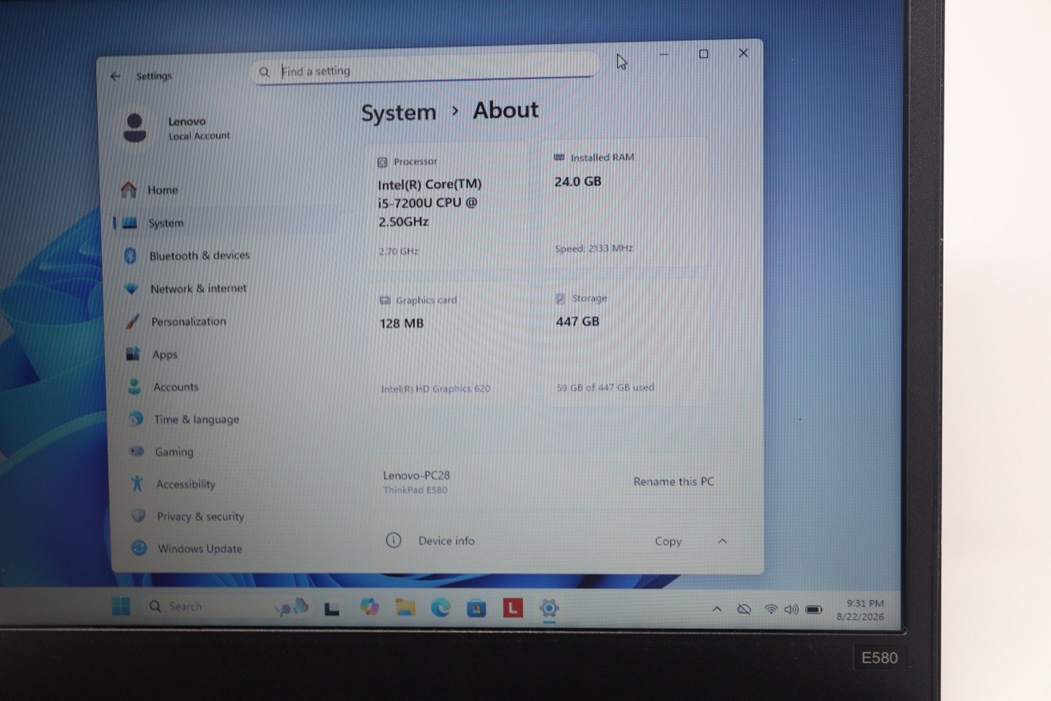Click the Find a setting search box
This screenshot has width=1051, height=701.
(425, 71)
